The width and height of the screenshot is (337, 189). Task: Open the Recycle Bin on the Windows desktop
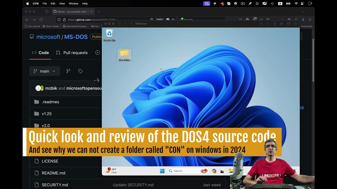(109, 35)
